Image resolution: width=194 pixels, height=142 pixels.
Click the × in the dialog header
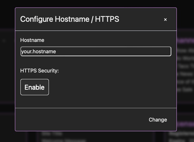165,19
